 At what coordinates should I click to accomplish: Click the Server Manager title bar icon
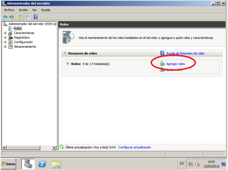pos(4,3)
